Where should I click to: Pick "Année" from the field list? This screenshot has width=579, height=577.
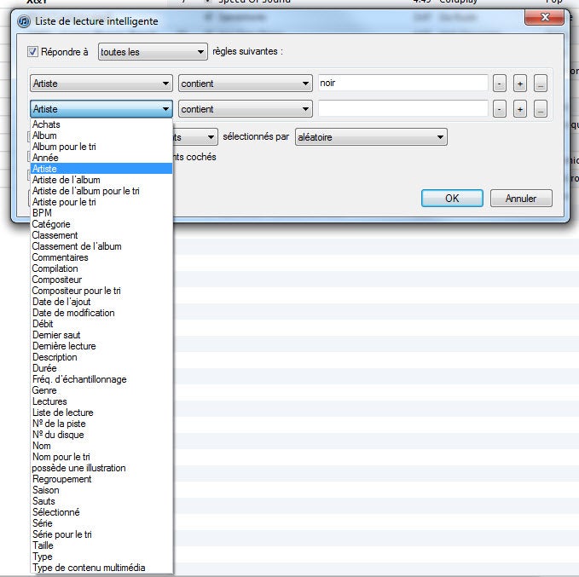[44, 158]
